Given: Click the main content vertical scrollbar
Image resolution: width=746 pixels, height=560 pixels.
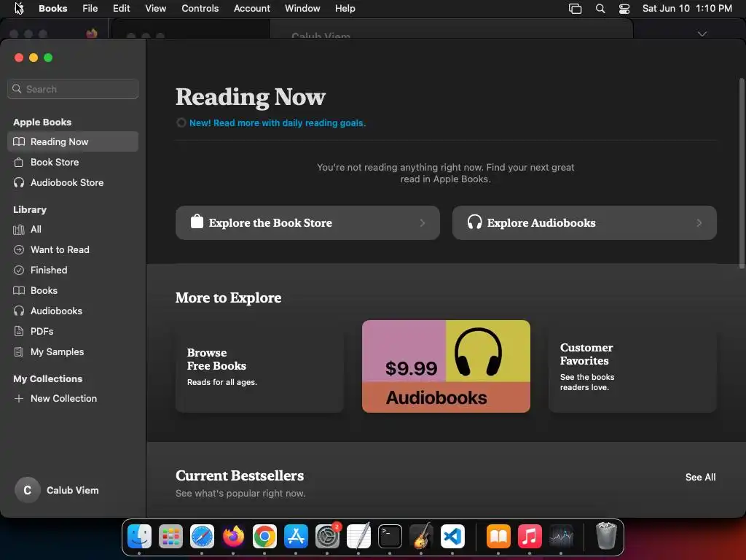Looking at the screenshot, I should (x=741, y=173).
